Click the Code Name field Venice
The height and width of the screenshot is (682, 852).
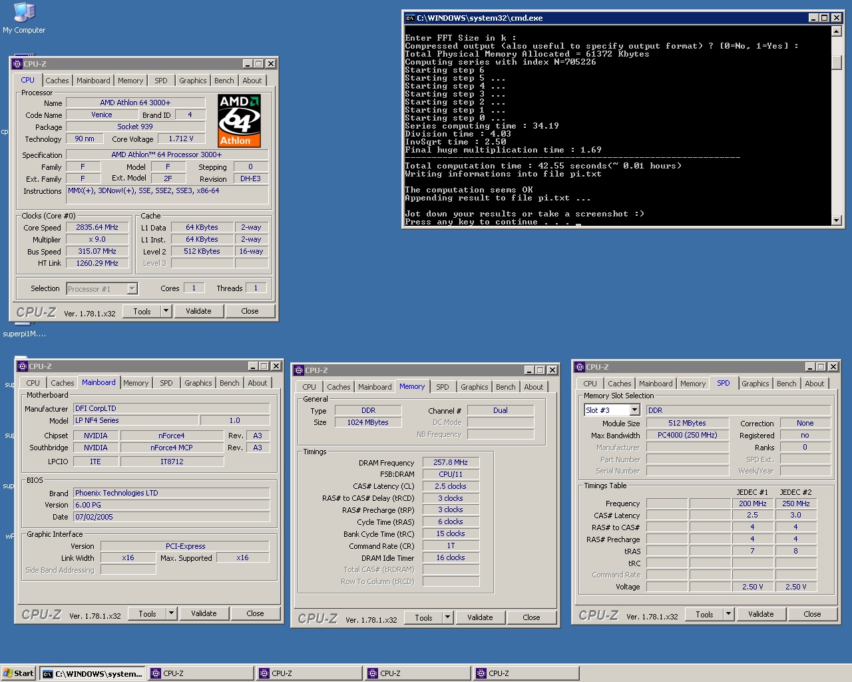102,115
